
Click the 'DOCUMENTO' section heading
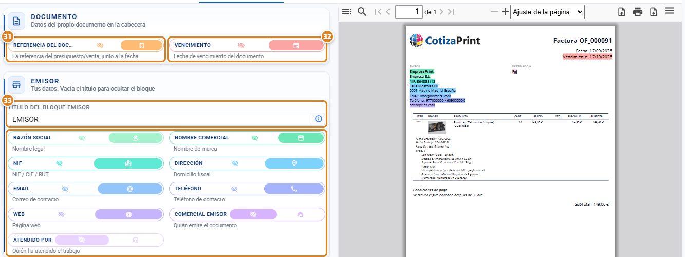54,17
